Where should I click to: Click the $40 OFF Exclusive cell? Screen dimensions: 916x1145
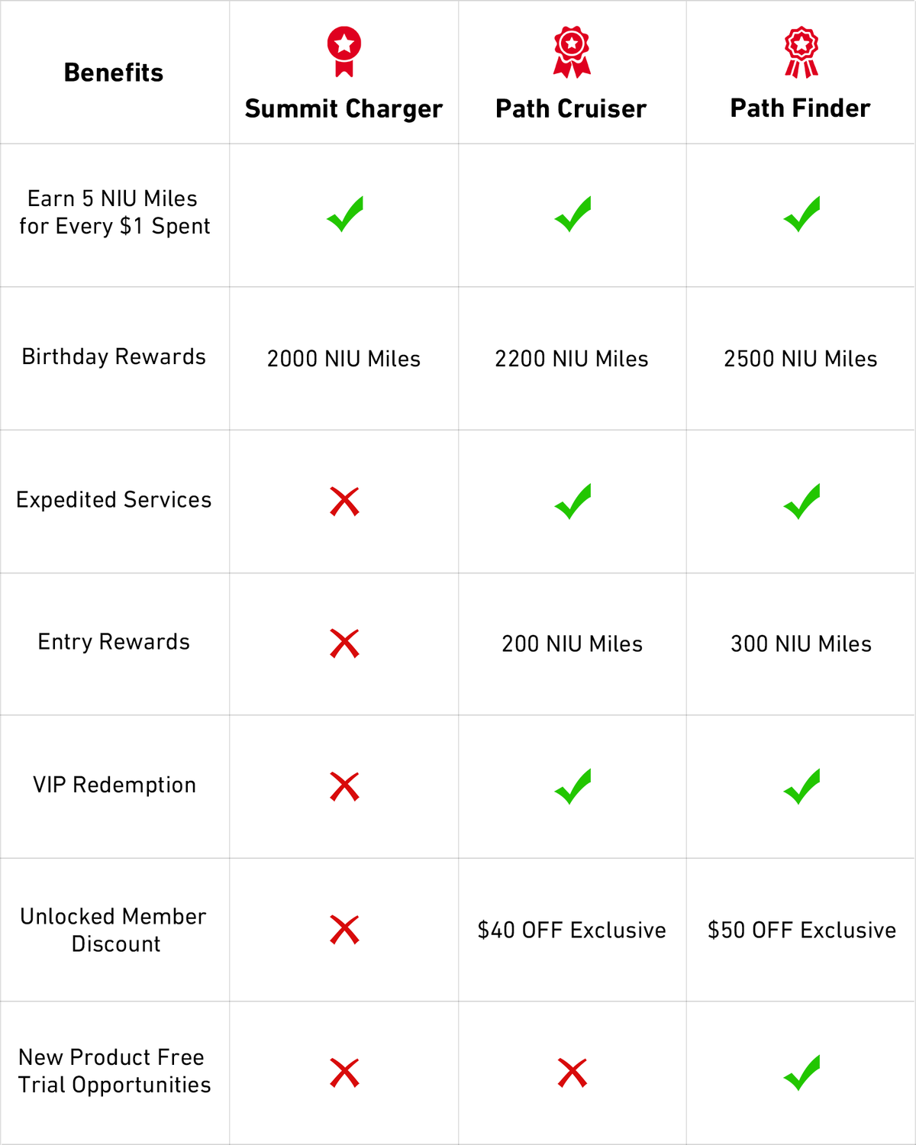point(572,930)
